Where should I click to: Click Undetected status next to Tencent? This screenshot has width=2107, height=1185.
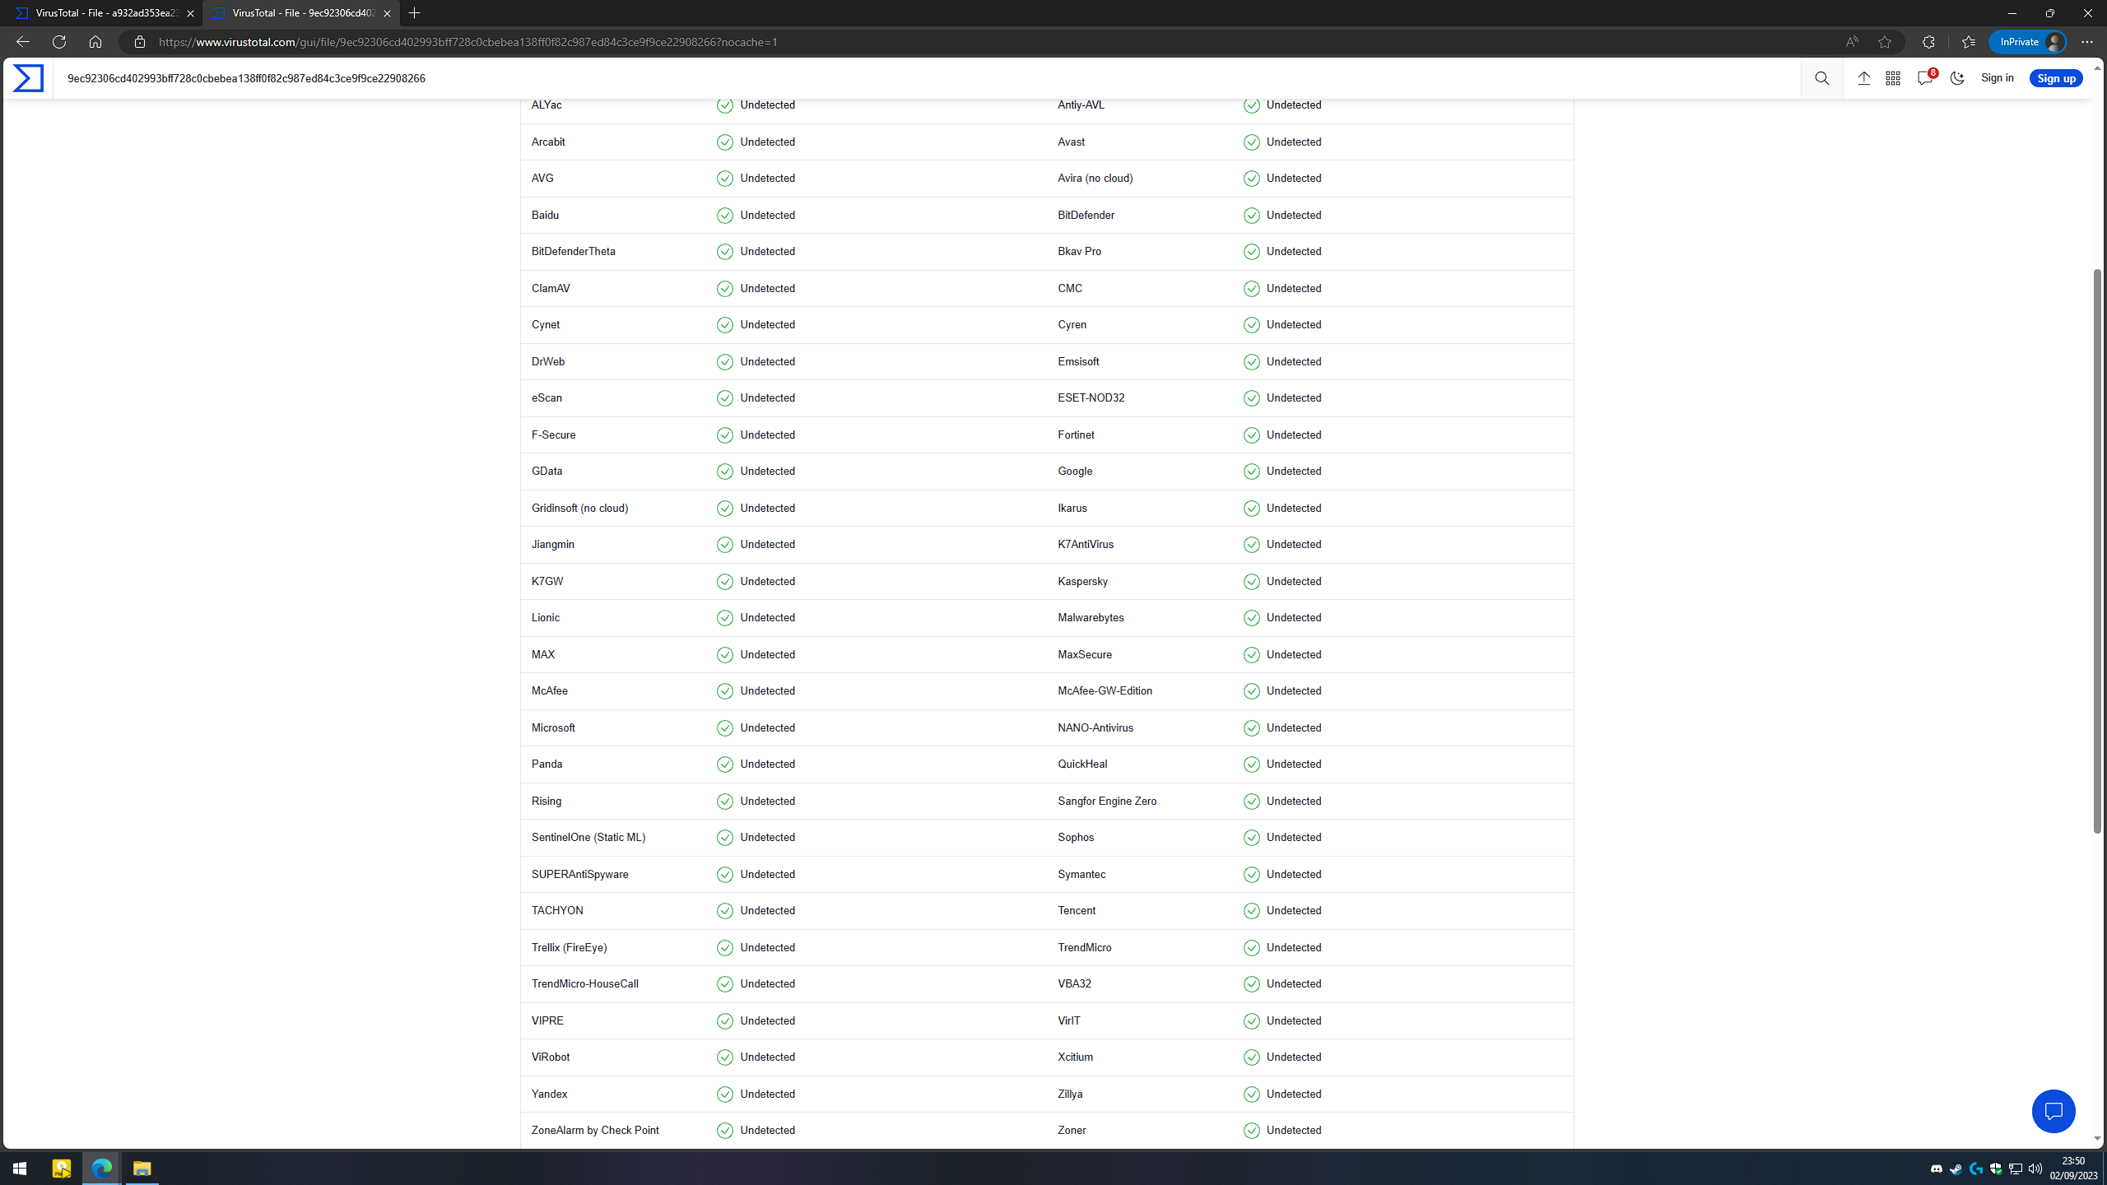pos(1295,911)
